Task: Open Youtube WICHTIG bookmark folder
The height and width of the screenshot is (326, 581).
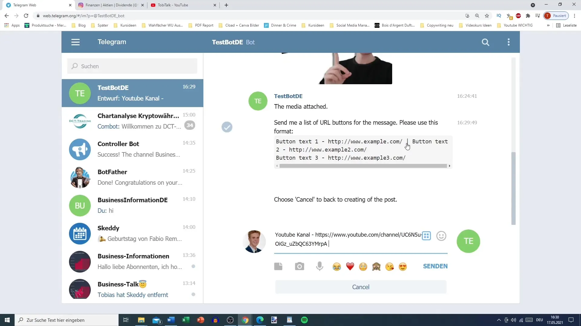Action: pyautogui.click(x=515, y=25)
